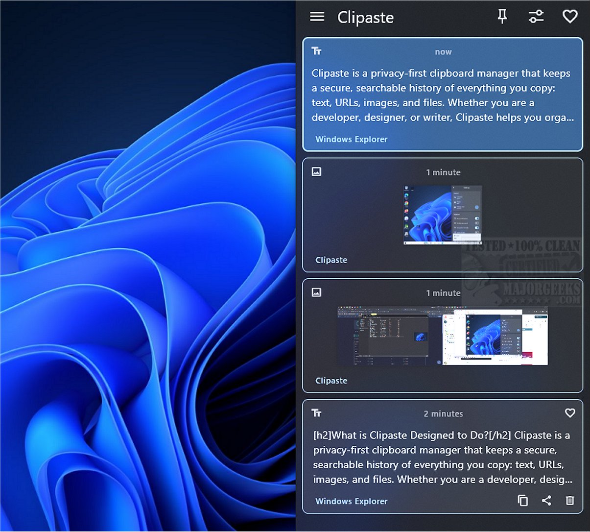Share the '2 minutes' clipboard entry

(546, 500)
